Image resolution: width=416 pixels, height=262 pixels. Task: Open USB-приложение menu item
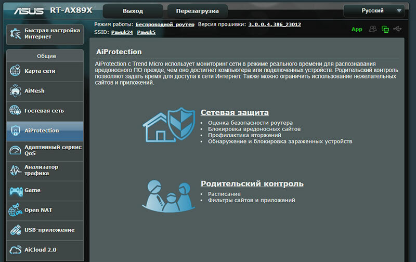click(x=45, y=230)
